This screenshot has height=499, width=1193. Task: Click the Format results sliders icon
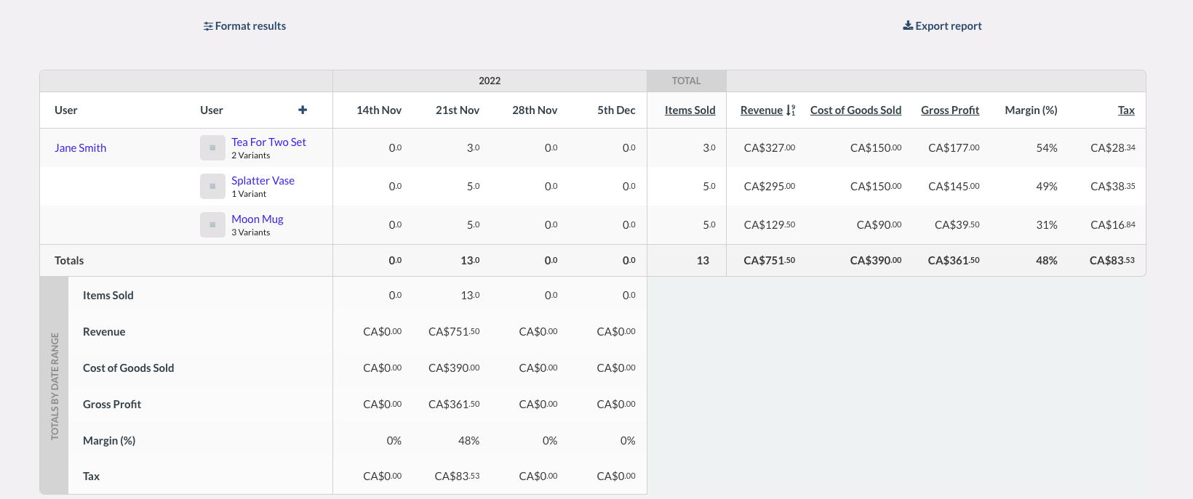[x=208, y=26]
